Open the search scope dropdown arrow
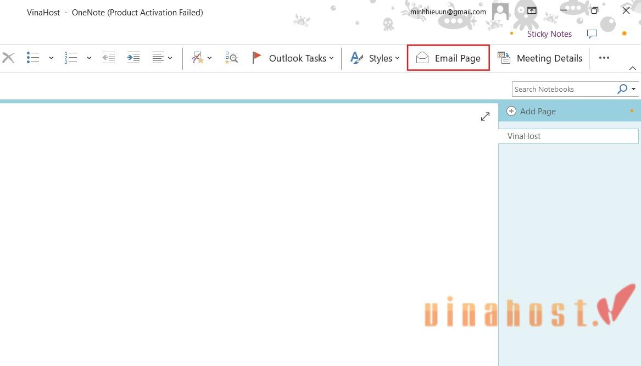The width and height of the screenshot is (641, 366). 634,88
